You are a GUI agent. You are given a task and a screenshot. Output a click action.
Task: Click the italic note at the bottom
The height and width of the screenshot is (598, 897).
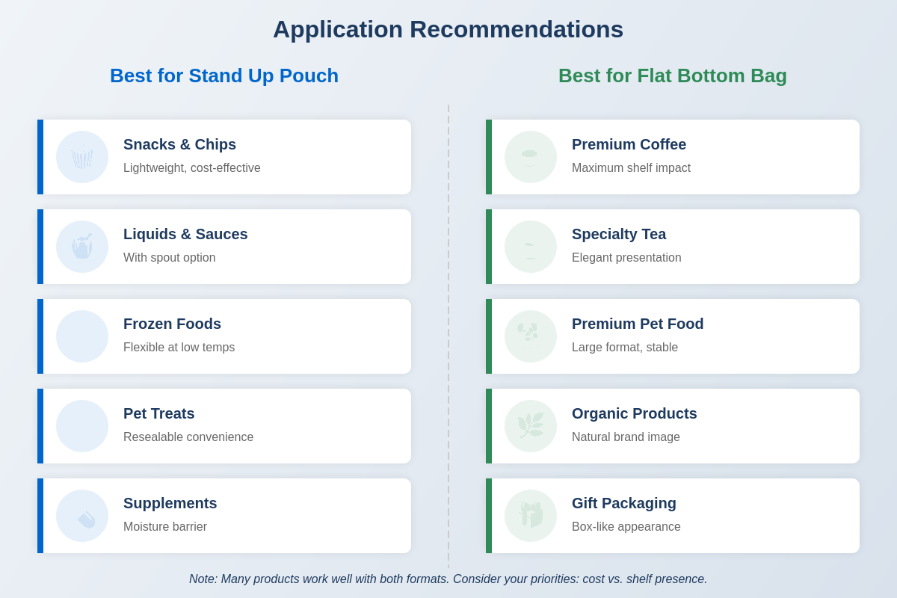(x=448, y=579)
